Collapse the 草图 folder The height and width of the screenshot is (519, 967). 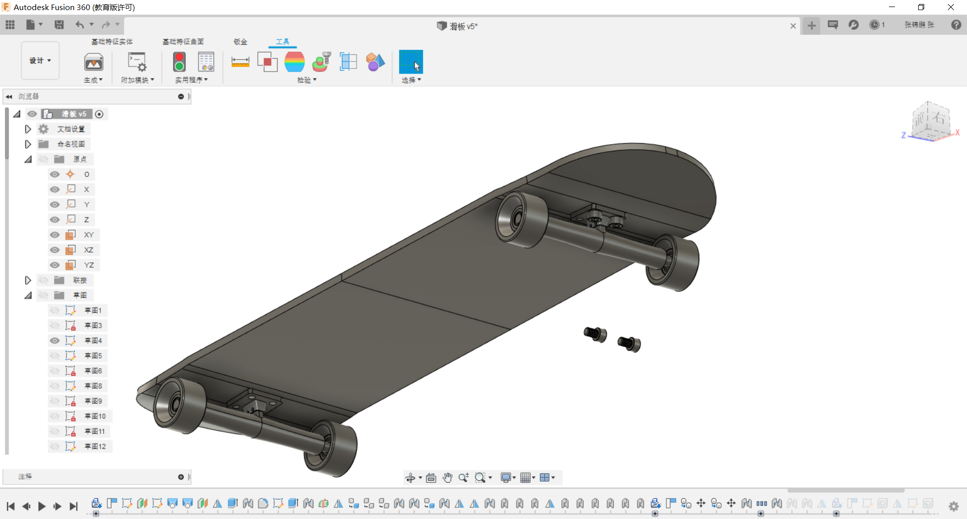point(28,295)
